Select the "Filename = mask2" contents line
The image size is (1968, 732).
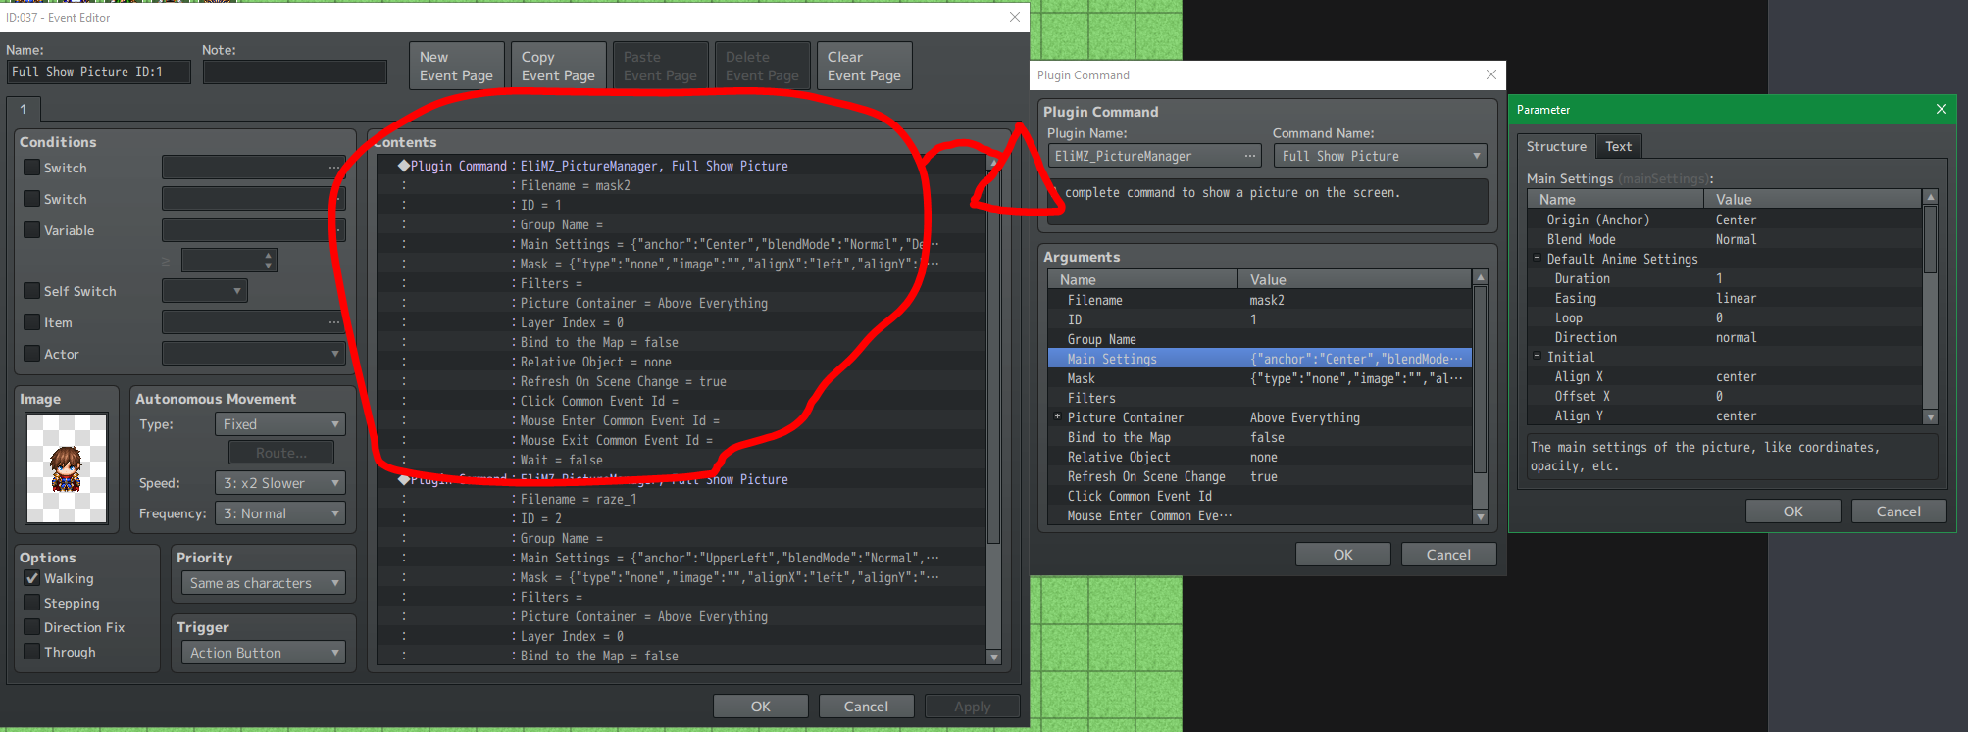681,185
